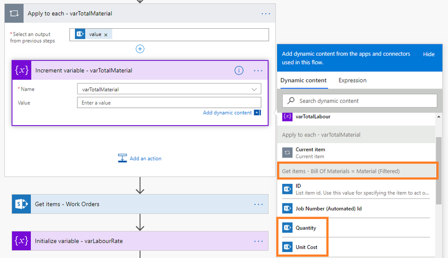Viewport: 448px width, 258px height.
Task: Click the Select an output field
Action: [169, 35]
